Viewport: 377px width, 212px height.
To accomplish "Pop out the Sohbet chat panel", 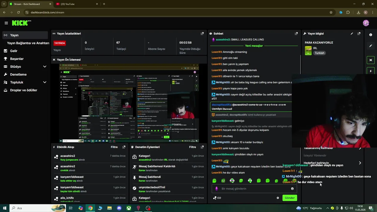I will tap(296, 34).
